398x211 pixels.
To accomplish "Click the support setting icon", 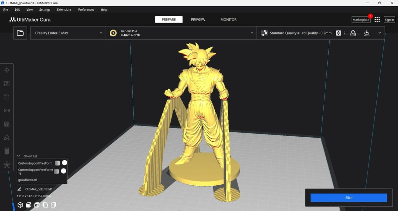I will [x=353, y=33].
